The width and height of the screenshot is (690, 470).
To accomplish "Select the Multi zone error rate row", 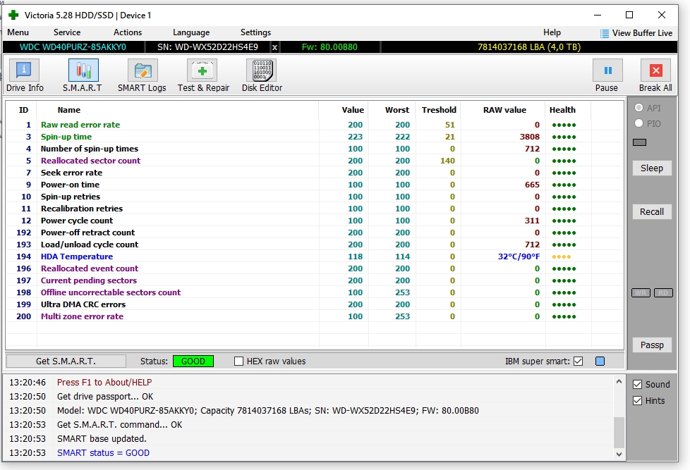I will coord(315,316).
